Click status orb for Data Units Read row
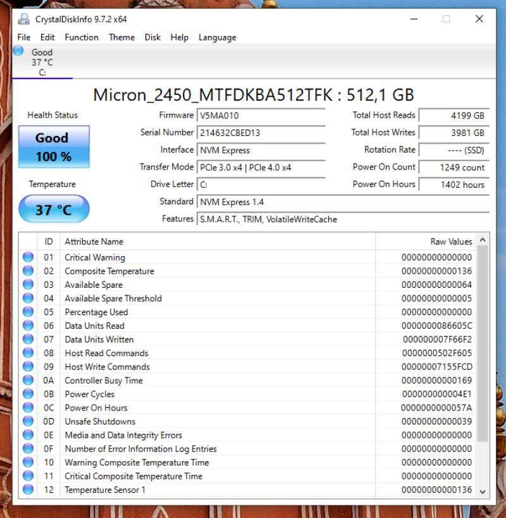This screenshot has height=518, width=506. [28, 325]
